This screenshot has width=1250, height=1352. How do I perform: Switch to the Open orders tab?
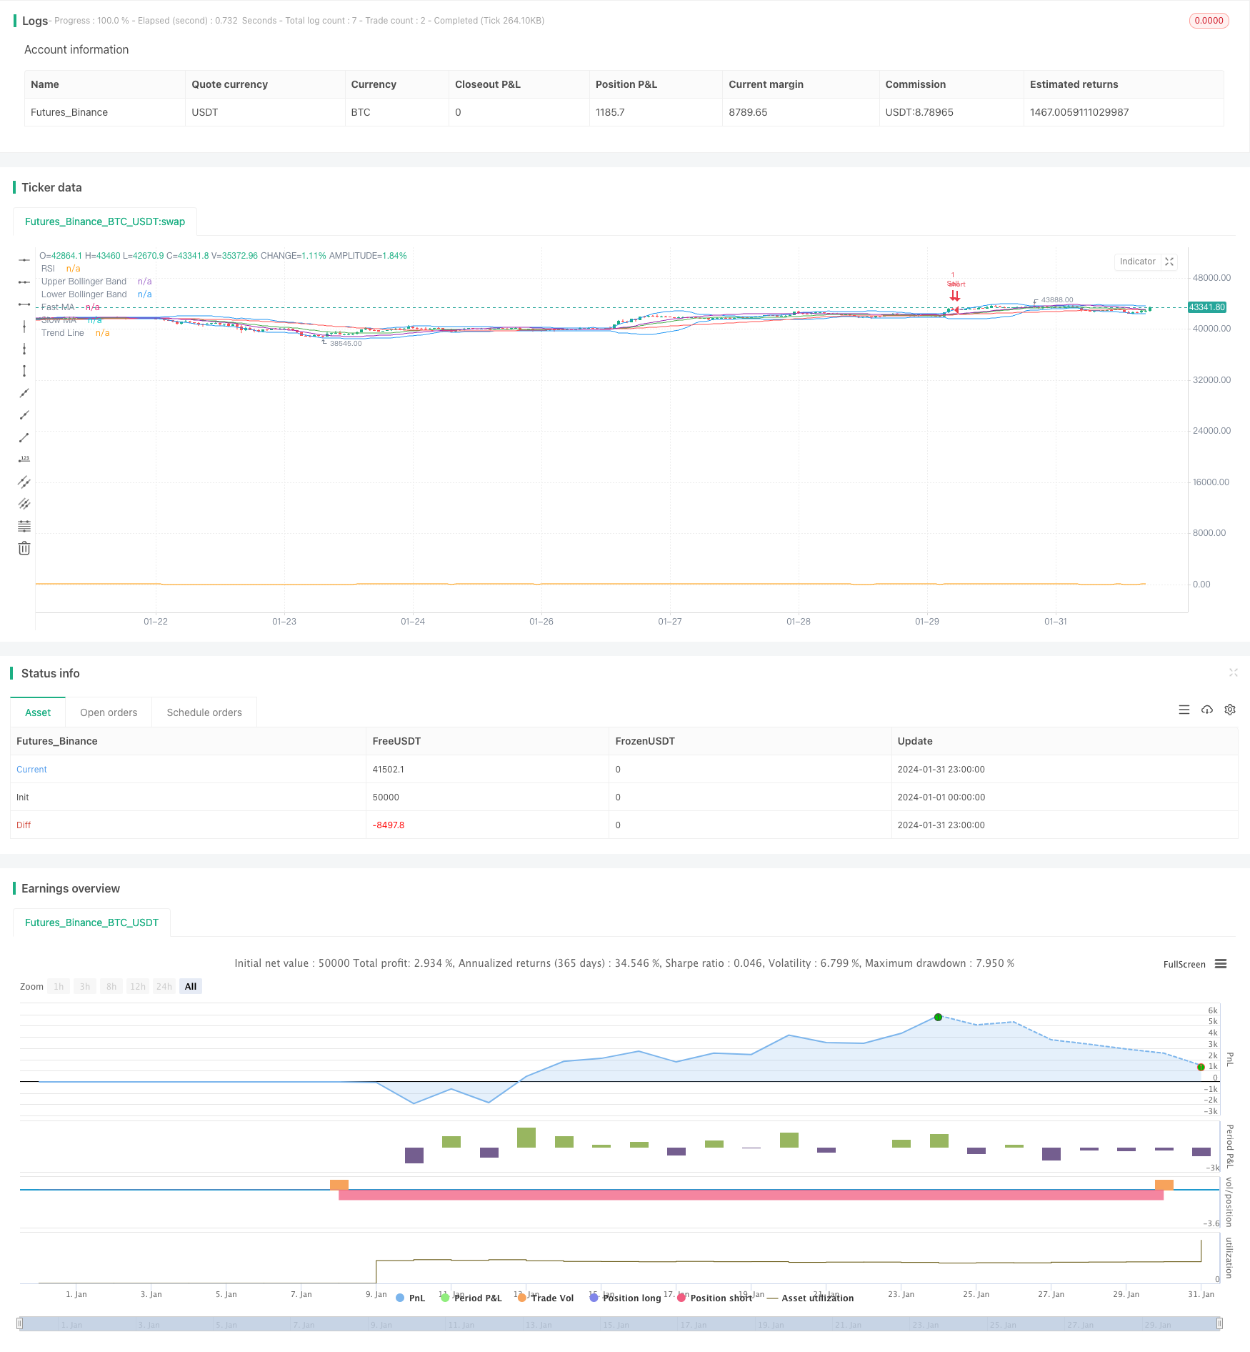[x=109, y=712]
